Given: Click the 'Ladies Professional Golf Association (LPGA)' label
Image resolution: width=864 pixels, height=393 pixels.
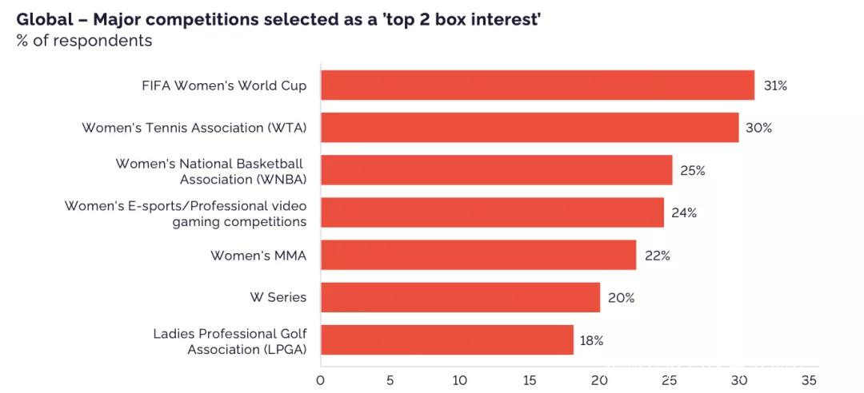Looking at the screenshot, I should [x=230, y=340].
